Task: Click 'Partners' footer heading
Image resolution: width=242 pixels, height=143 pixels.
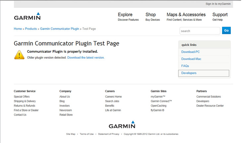Action: tap(202, 91)
